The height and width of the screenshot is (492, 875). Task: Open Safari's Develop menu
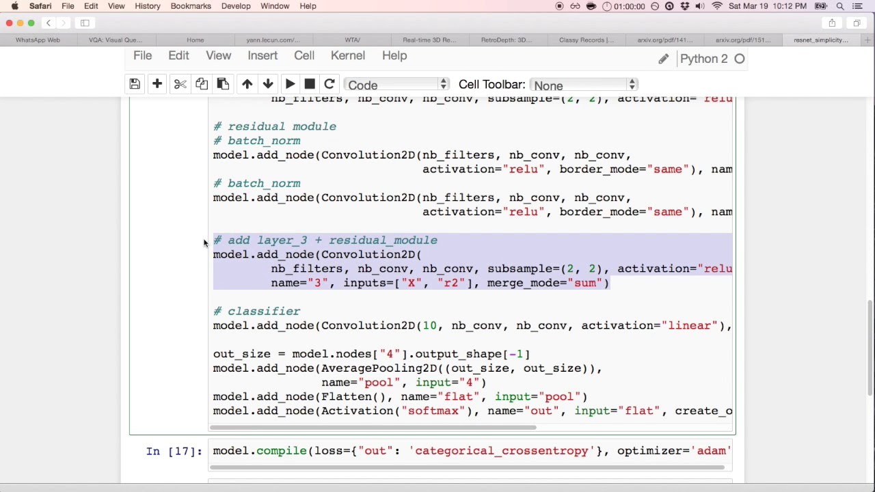point(236,6)
